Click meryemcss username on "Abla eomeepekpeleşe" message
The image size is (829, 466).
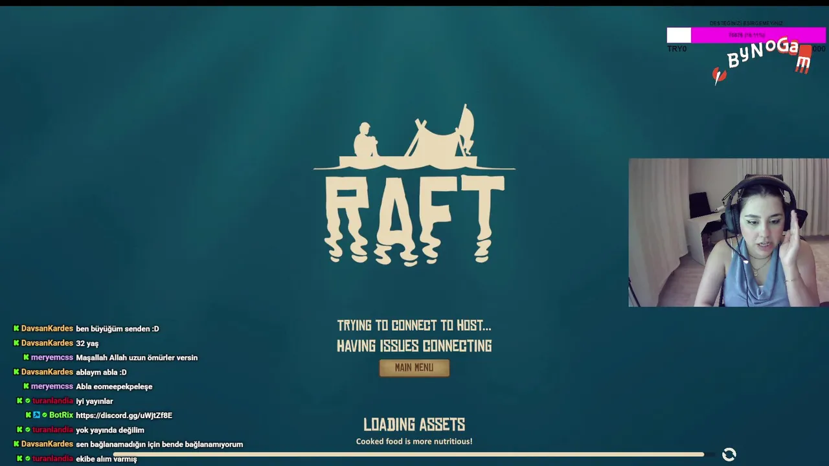[x=52, y=386]
